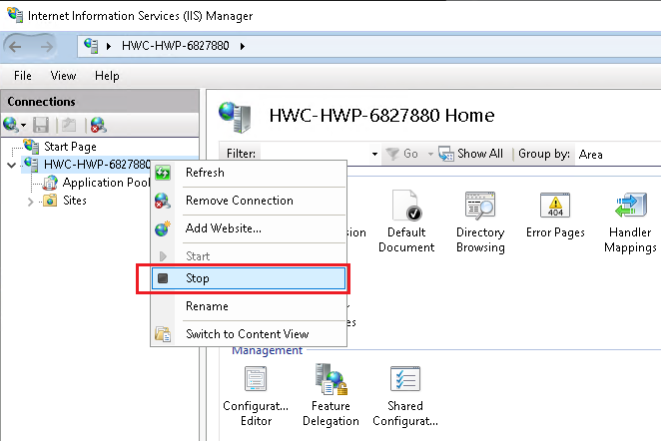Click the Forward navigation arrow
This screenshot has height=441, width=661.
pyautogui.click(x=46, y=46)
